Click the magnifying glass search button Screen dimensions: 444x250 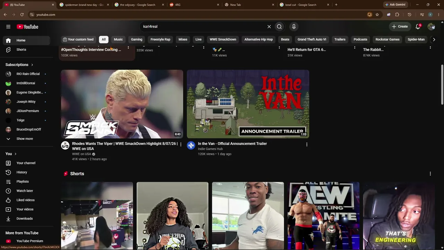click(279, 26)
